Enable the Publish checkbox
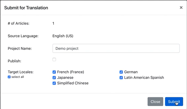The image size is (187, 109). pos(54,59)
